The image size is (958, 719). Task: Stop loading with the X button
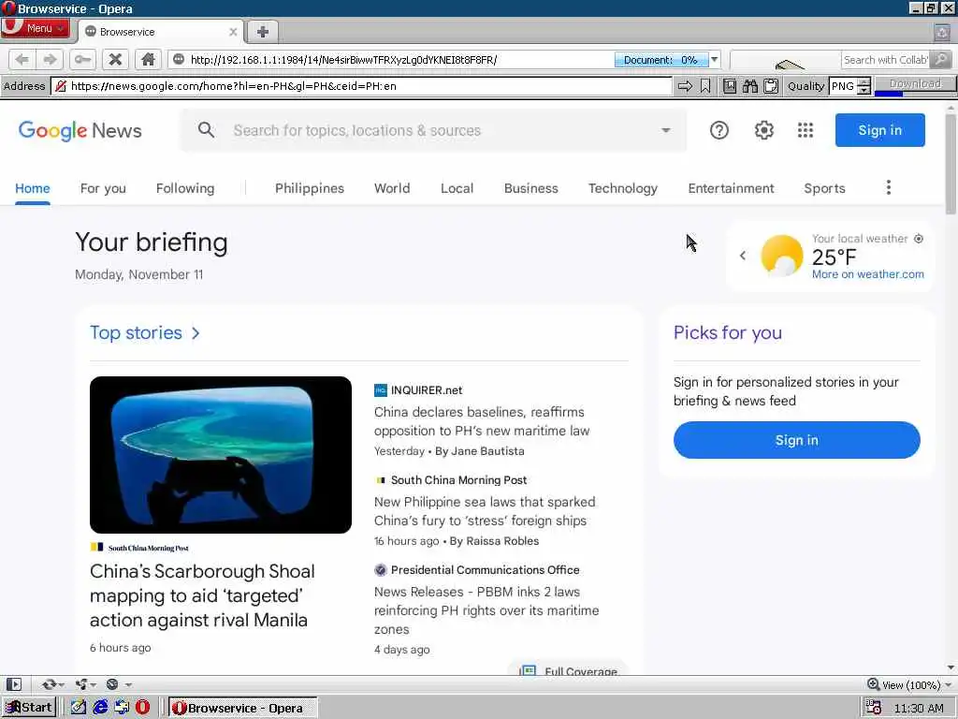point(115,59)
